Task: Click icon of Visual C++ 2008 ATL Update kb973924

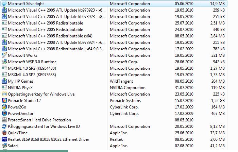Action: point(4,43)
